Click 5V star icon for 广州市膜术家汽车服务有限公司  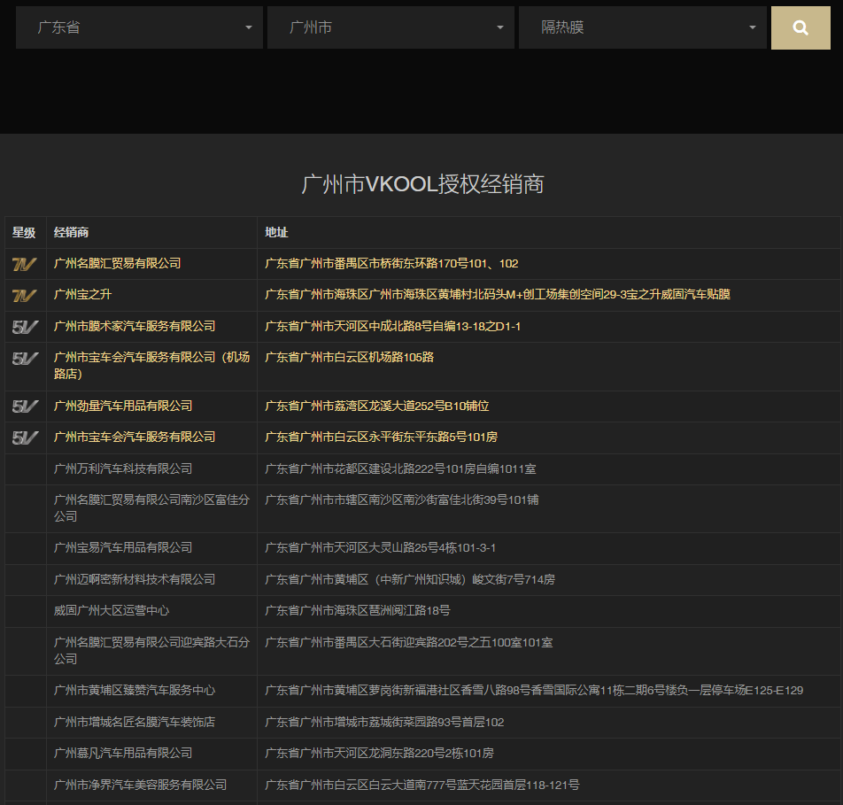(x=25, y=327)
